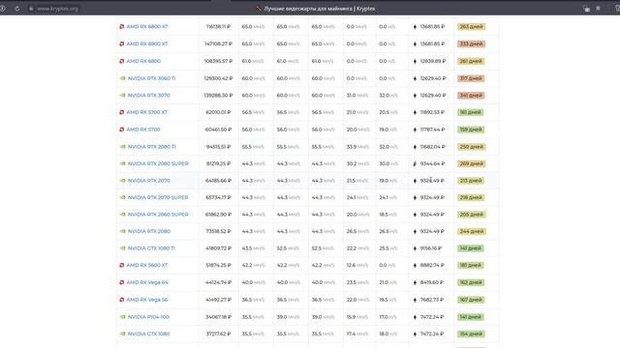Click the NVIDIA logo beside NVIDIA RTX 3070
Viewport: 620px width, 348px height.
pos(123,95)
